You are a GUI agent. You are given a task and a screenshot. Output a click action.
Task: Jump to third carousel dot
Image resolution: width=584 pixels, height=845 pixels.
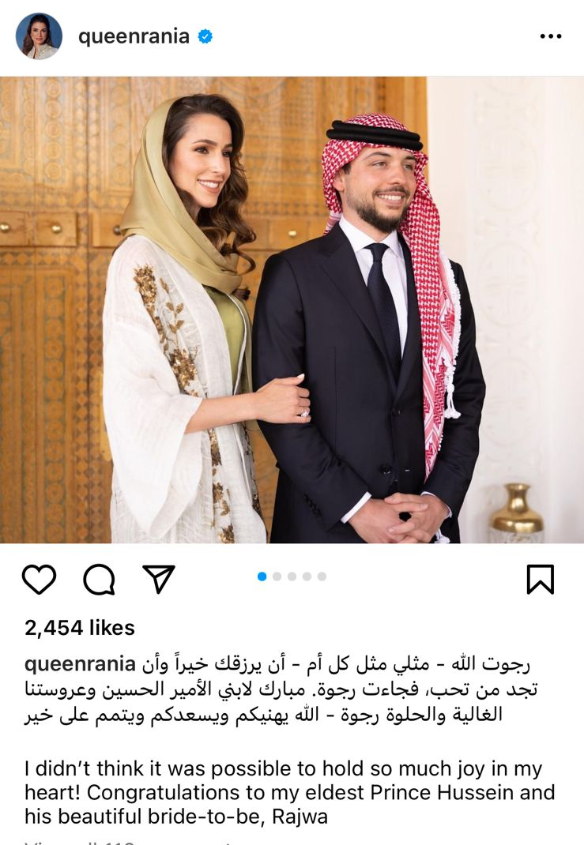tap(292, 576)
